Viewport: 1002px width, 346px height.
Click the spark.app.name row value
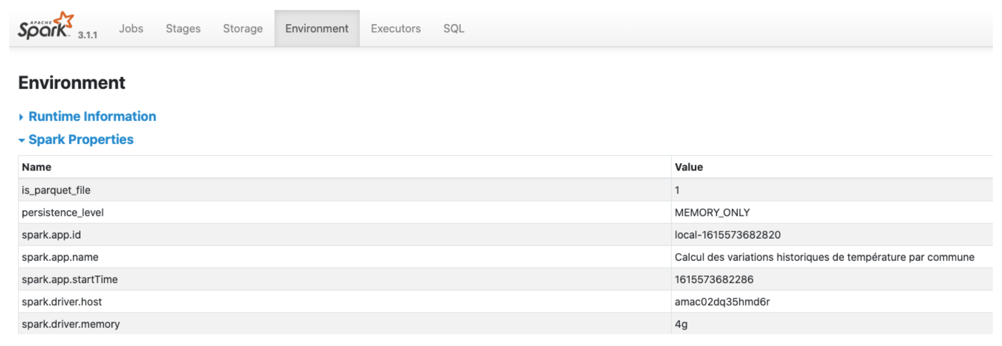pyautogui.click(x=824, y=257)
